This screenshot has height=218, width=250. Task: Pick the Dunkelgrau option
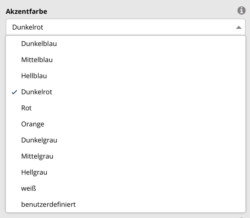[x=126, y=140]
